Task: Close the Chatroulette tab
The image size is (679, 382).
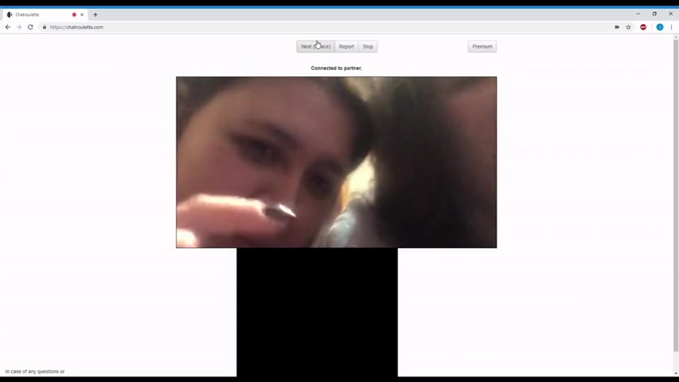Action: (82, 14)
